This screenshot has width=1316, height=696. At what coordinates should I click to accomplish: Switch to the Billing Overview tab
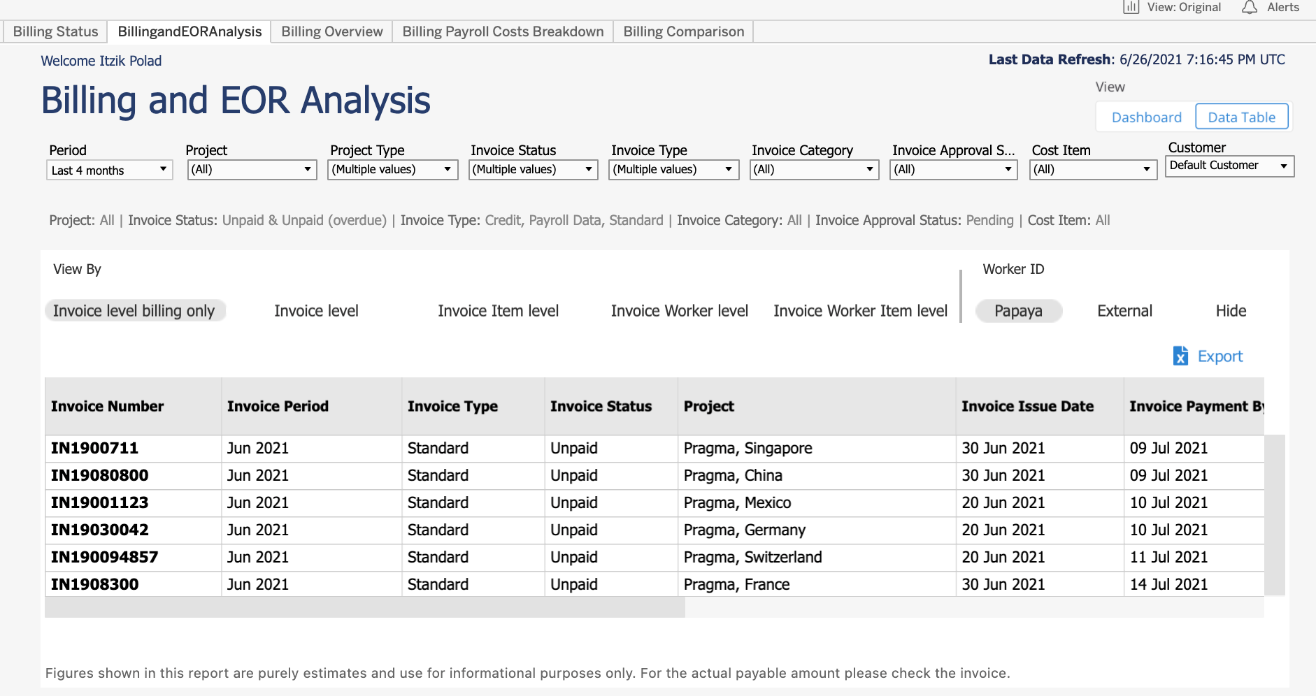[331, 31]
